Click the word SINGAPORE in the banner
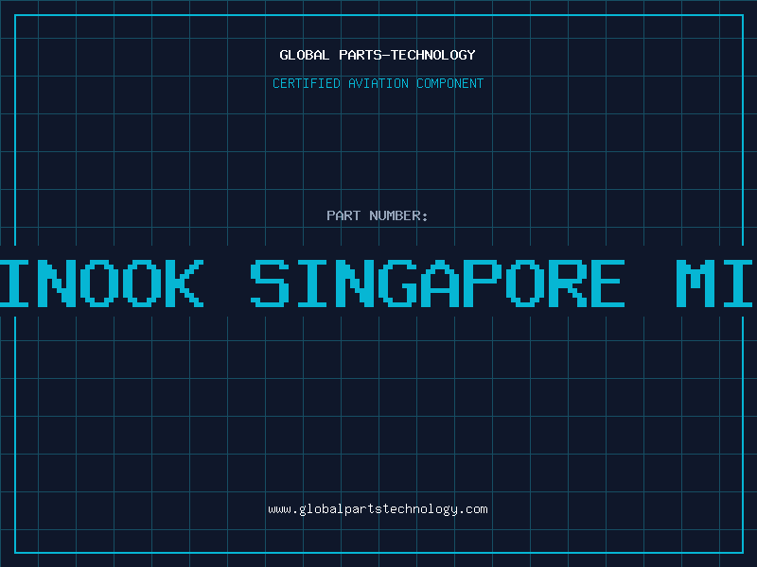757x567 pixels. (437, 283)
